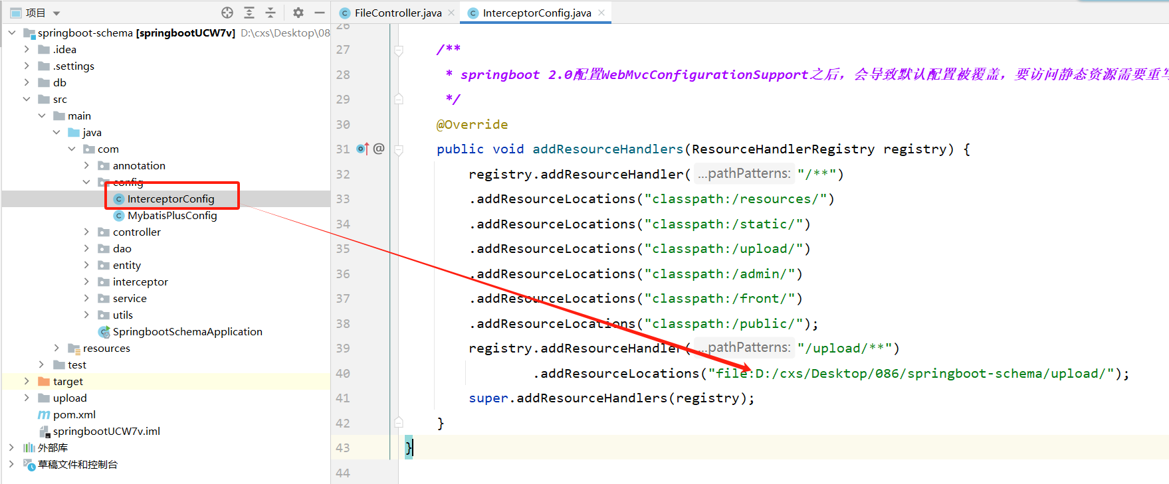Place caret at closing brace on line 43
Viewport: 1169px width, 484px height.
[409, 447]
